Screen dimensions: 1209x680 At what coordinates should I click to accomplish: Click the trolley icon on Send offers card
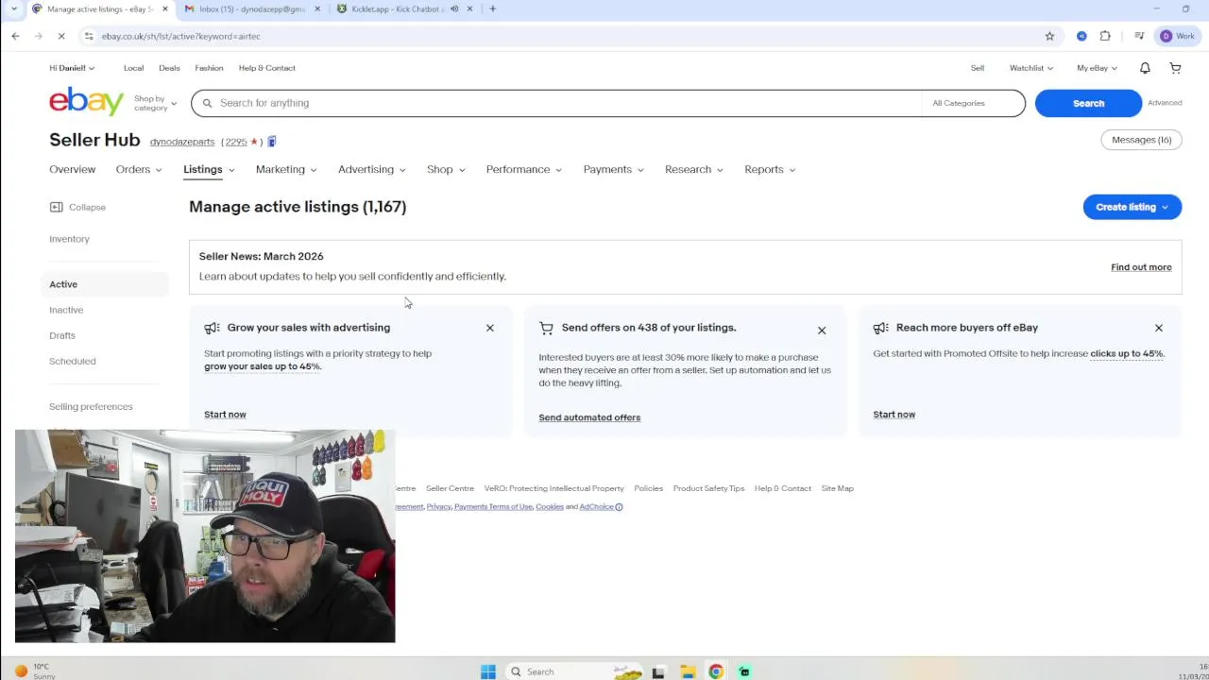546,328
